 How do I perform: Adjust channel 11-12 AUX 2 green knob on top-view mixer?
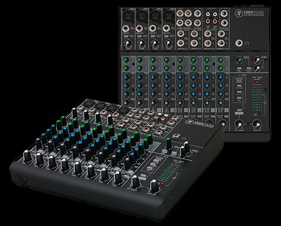point(220,68)
